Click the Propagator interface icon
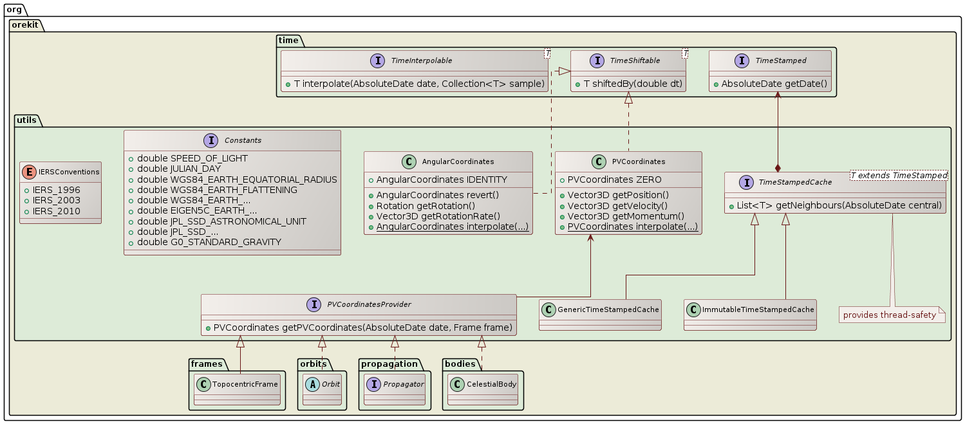Image resolution: width=965 pixels, height=424 pixels. point(373,384)
